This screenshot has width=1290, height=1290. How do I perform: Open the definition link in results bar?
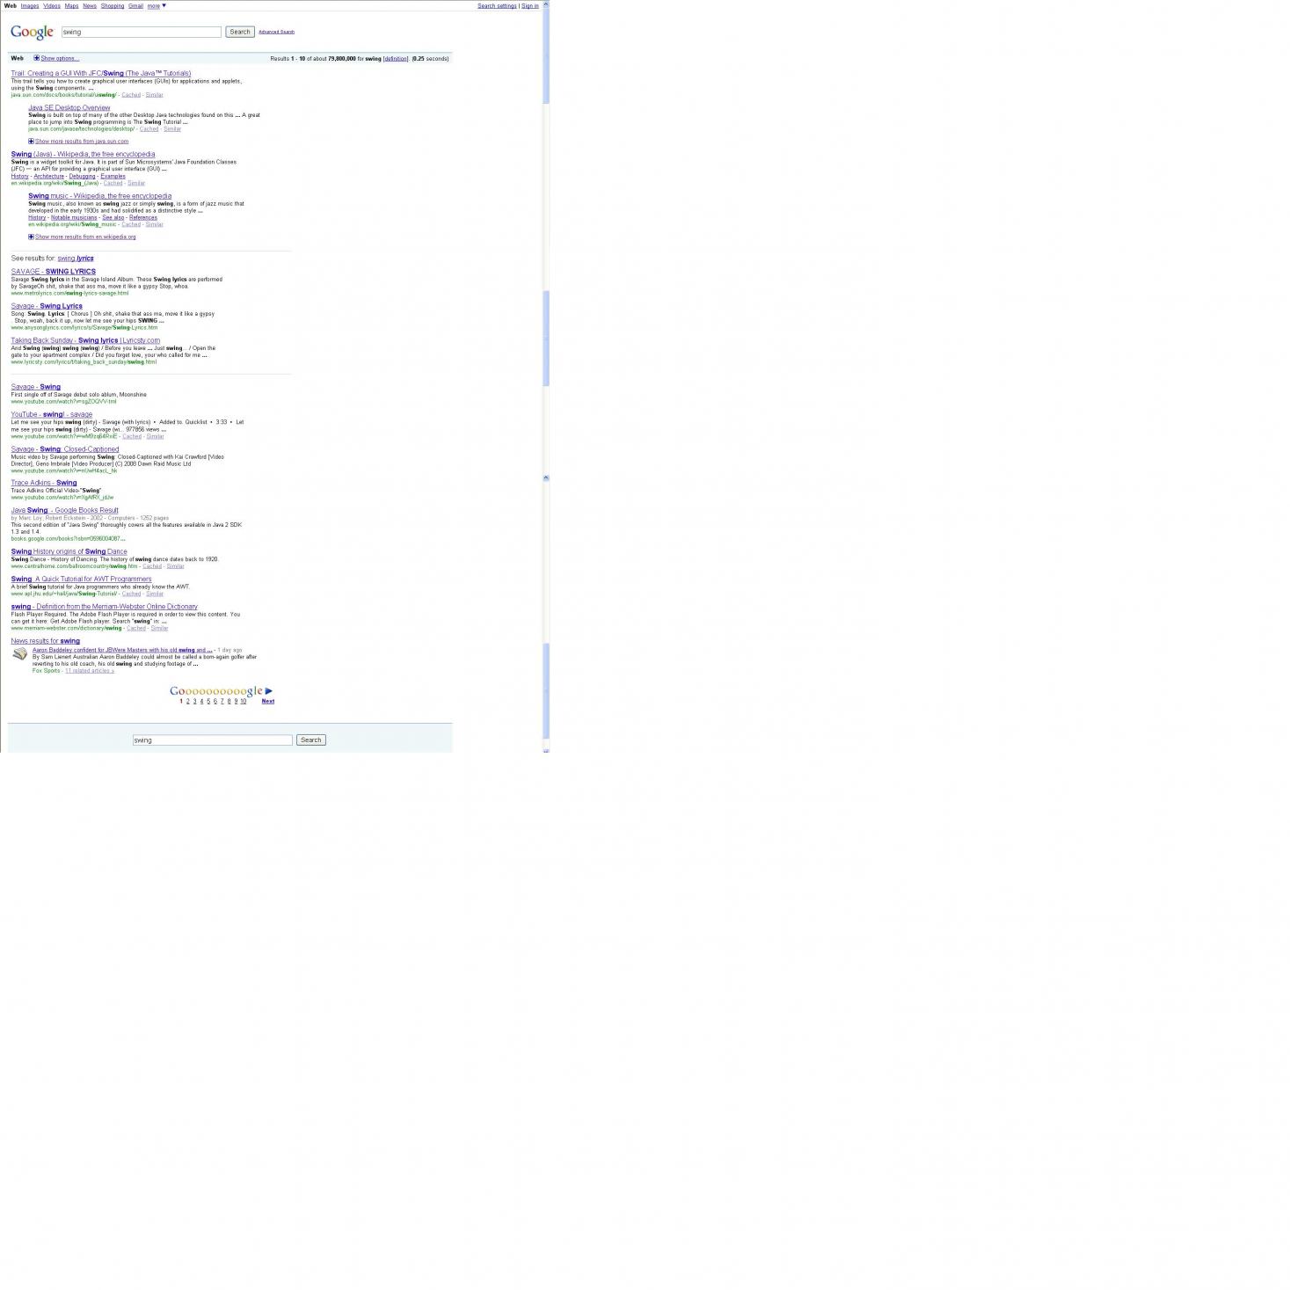[x=396, y=59]
